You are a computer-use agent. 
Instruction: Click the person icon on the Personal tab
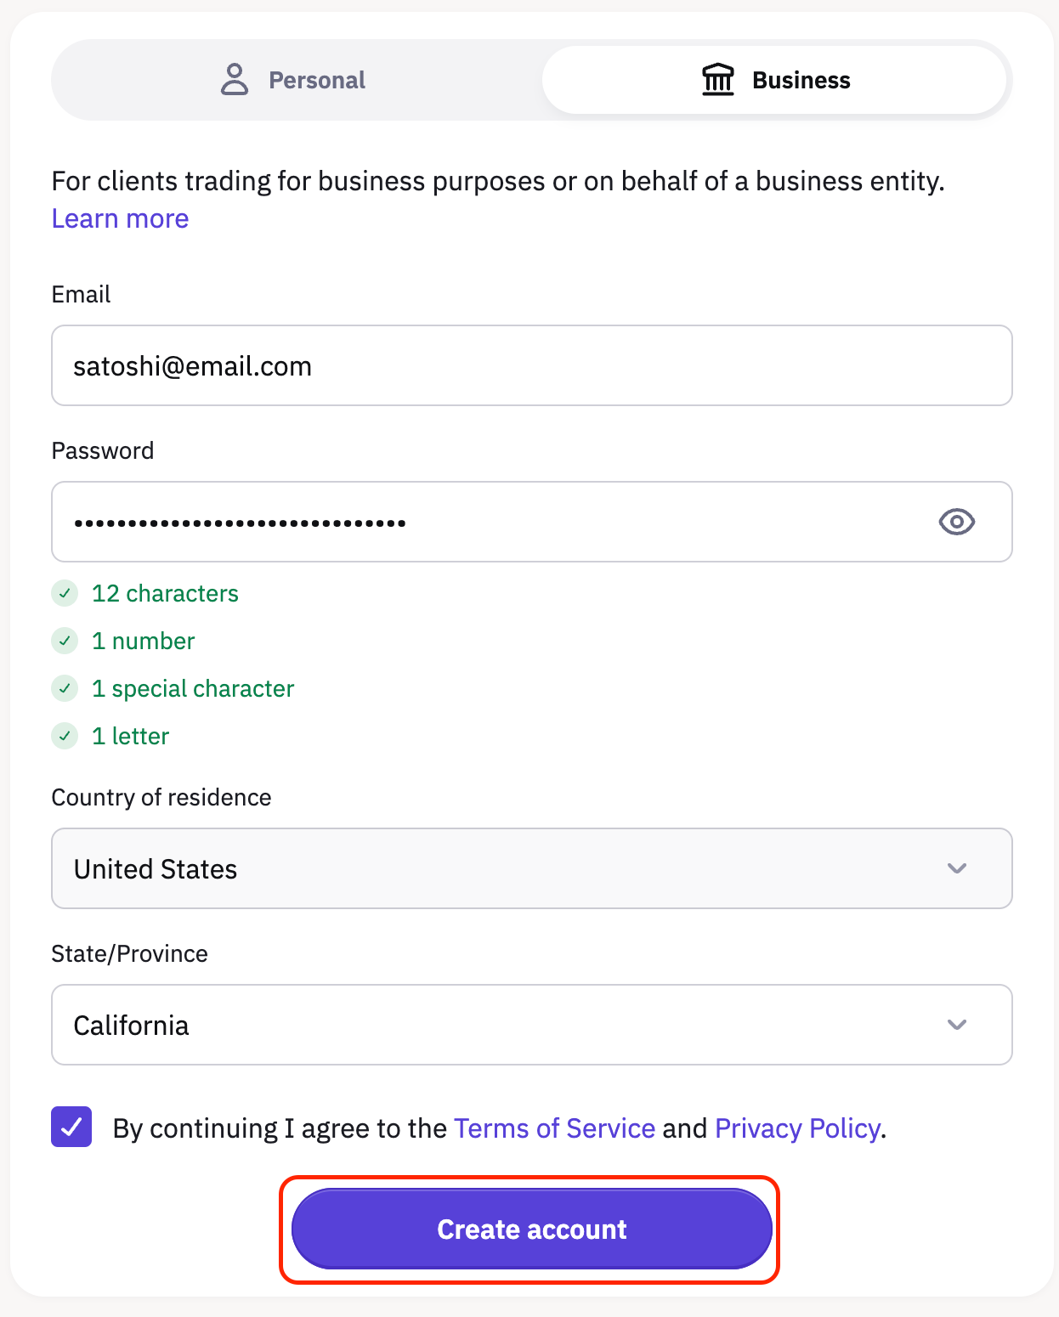234,79
